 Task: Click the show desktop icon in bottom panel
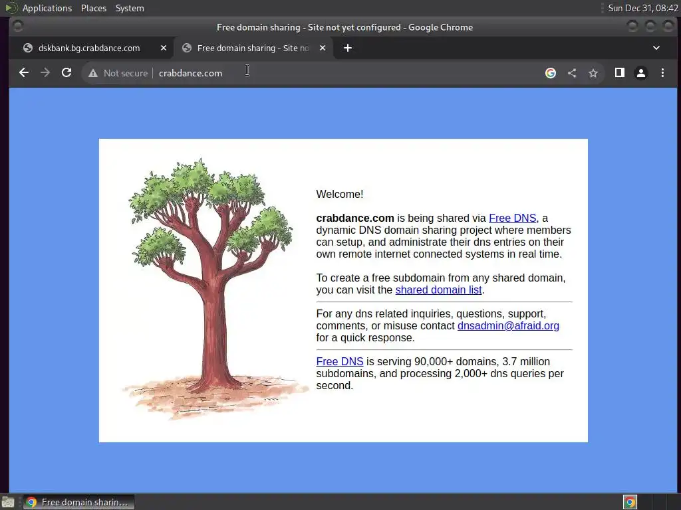(x=8, y=502)
